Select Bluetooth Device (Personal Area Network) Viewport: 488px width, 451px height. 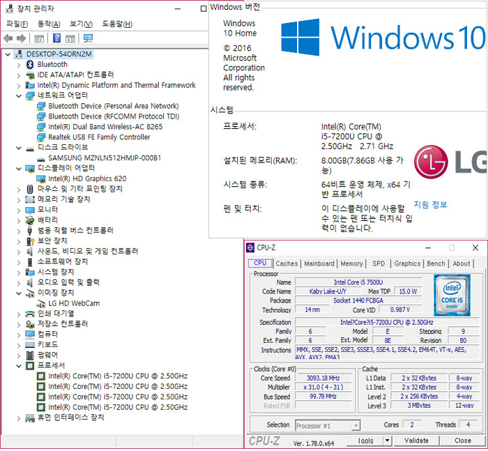pyautogui.click(x=113, y=106)
